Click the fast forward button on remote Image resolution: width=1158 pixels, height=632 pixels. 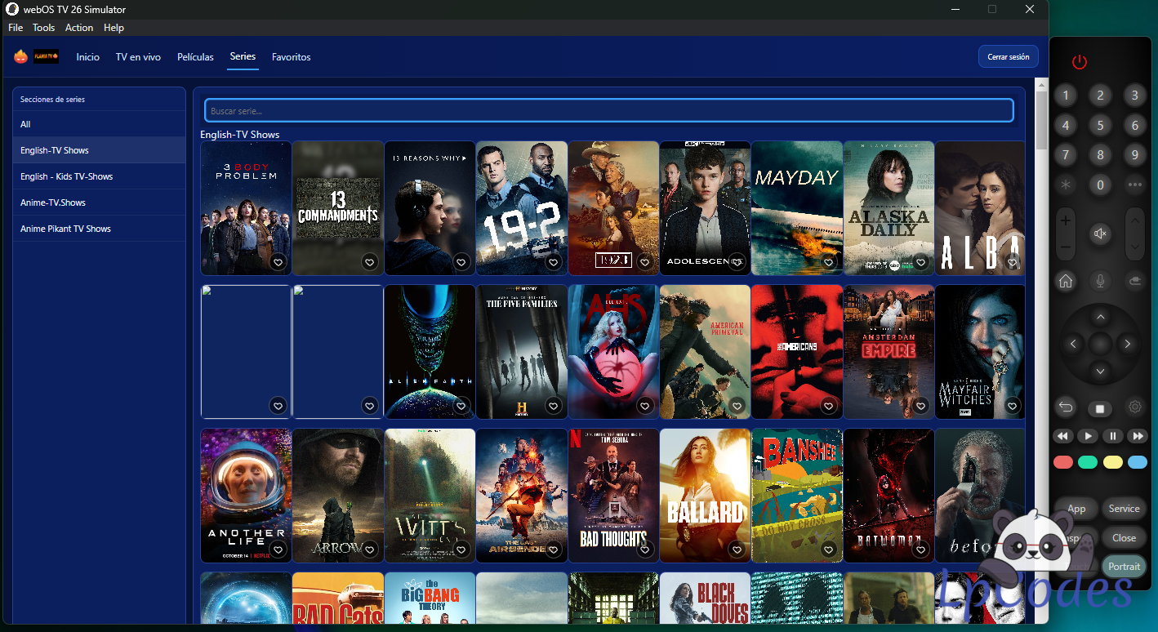(1137, 436)
